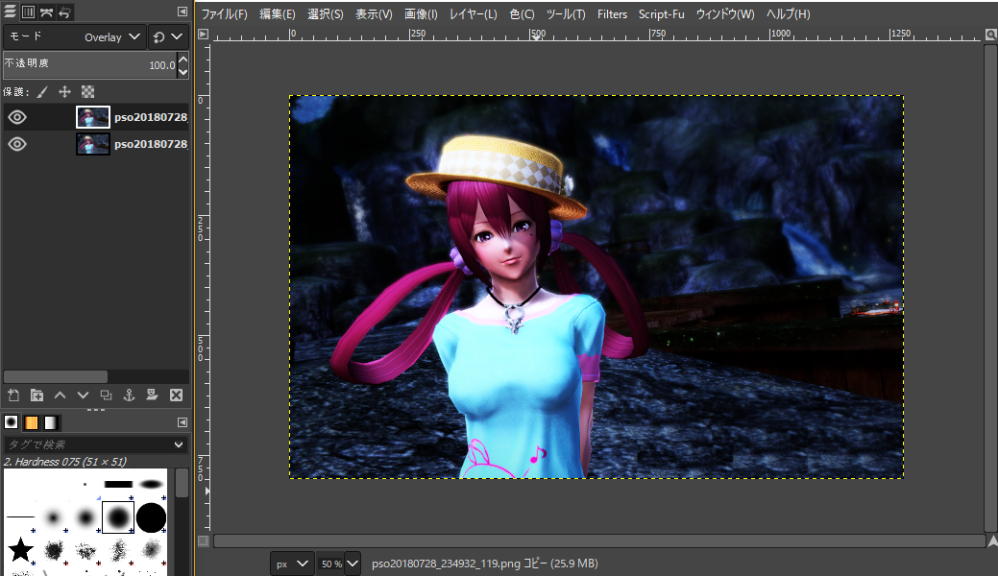Image resolution: width=998 pixels, height=576 pixels.
Task: Toggle Quick Mask button
Action: point(203,541)
